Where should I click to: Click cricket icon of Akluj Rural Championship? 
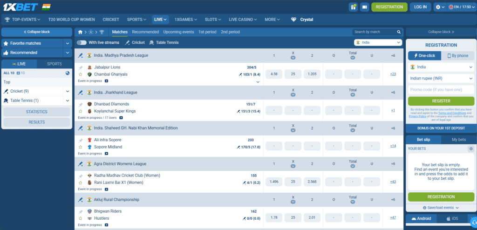(81, 200)
